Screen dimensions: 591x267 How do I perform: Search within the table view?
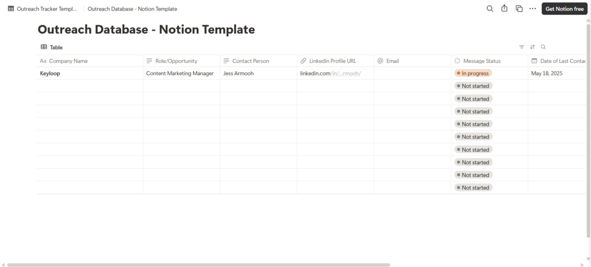pyautogui.click(x=543, y=47)
